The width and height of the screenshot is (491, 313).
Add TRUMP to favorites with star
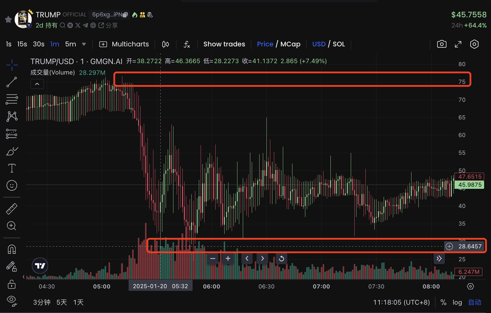coord(8,20)
